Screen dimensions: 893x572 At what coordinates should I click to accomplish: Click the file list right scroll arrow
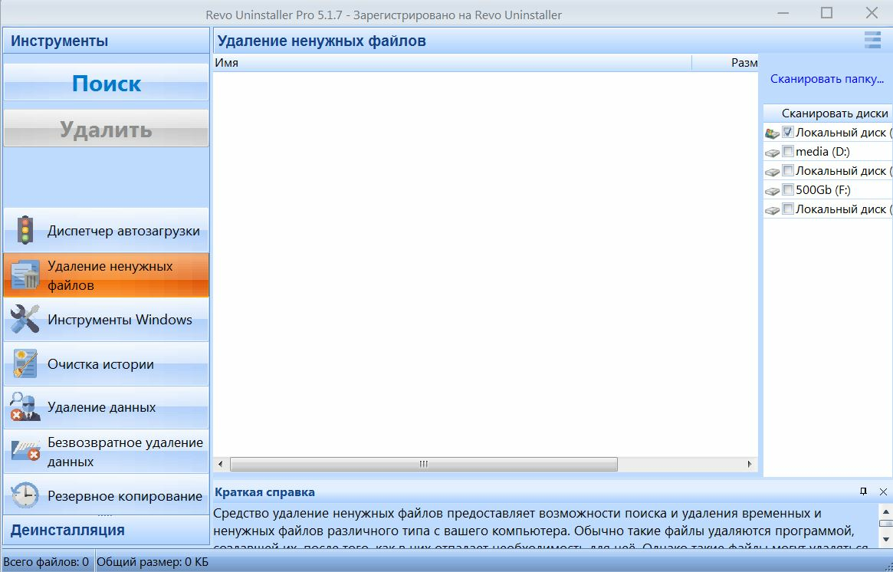click(750, 464)
